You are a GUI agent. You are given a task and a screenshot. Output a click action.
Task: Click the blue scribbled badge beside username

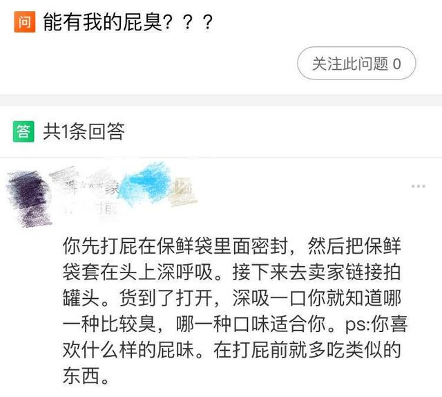pos(146,183)
